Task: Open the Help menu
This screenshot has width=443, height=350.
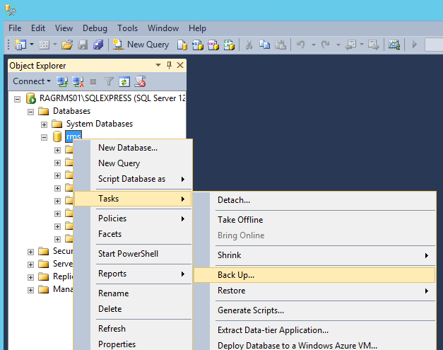Action: point(197,28)
